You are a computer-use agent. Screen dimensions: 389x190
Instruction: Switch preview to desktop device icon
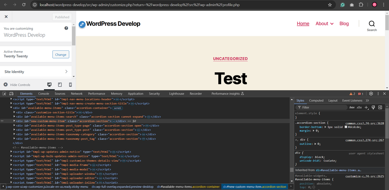pos(49,85)
